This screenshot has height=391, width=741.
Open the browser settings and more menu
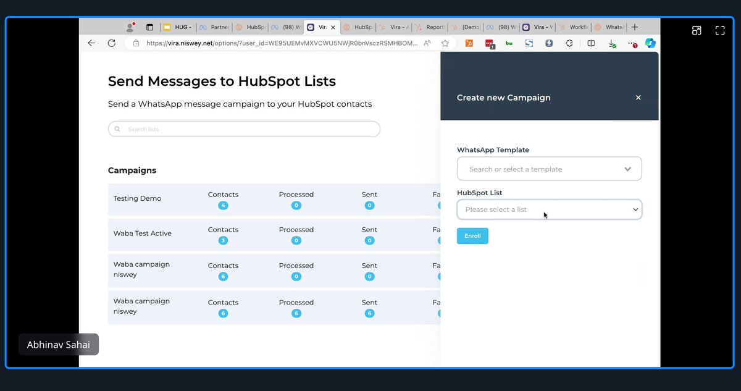632,44
